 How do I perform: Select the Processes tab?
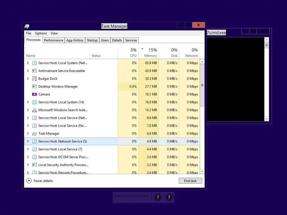click(x=34, y=40)
